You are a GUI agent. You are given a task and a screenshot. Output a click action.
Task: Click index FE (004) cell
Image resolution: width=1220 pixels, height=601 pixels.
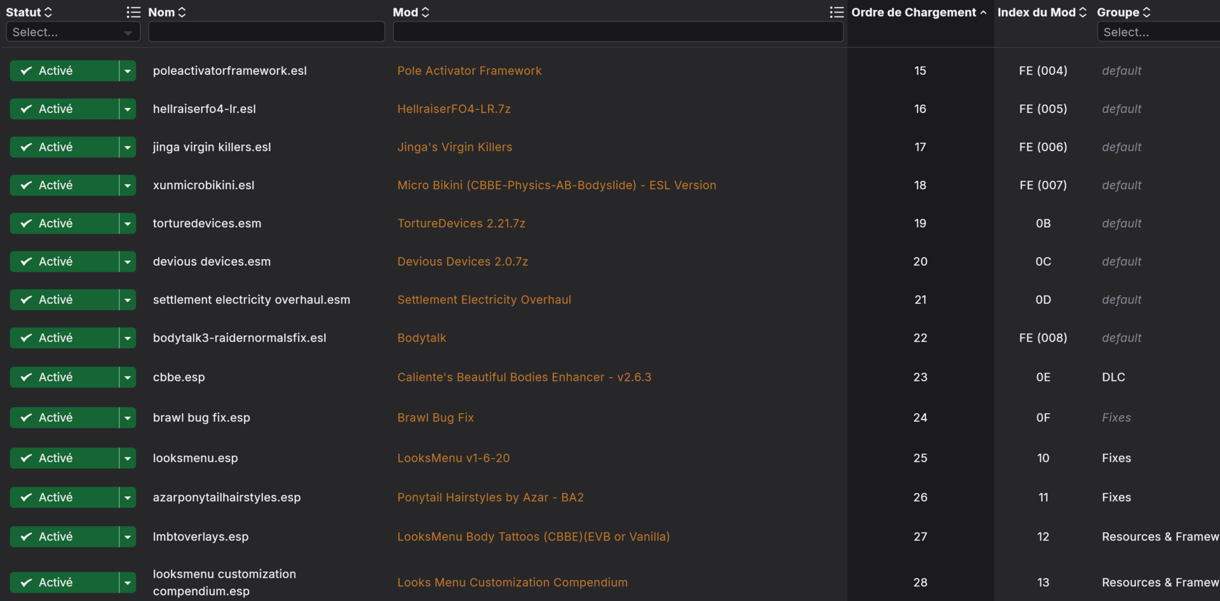point(1043,70)
